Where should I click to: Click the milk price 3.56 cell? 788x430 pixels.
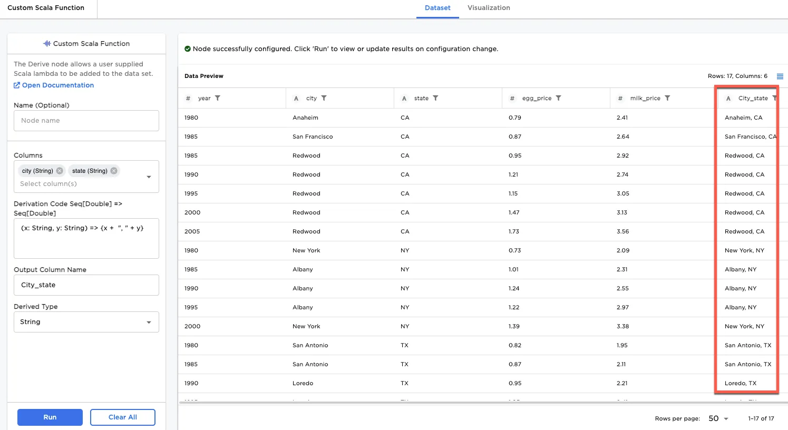623,231
